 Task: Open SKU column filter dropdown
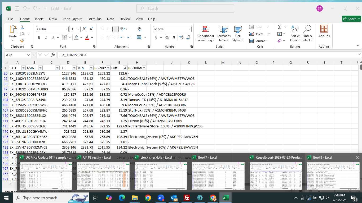pos(23,68)
